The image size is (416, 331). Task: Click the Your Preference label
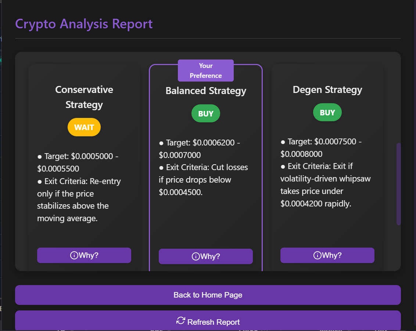206,71
